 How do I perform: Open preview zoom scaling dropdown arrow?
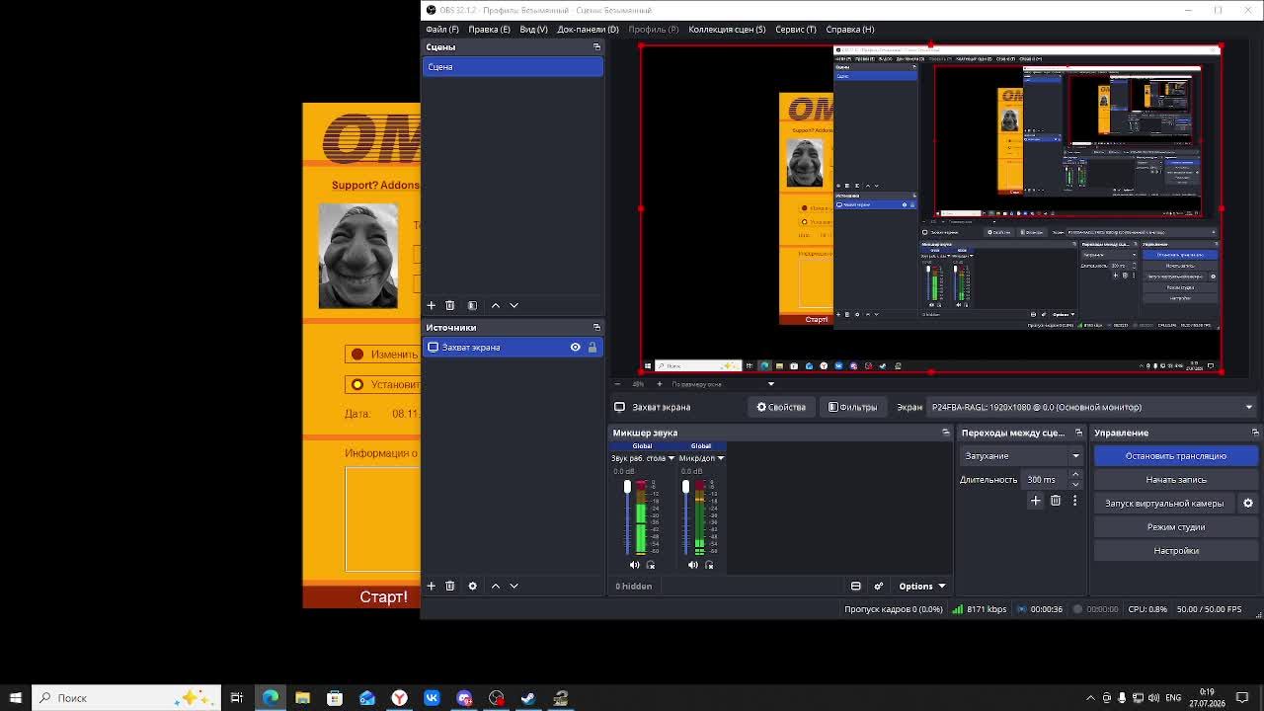pos(771,384)
